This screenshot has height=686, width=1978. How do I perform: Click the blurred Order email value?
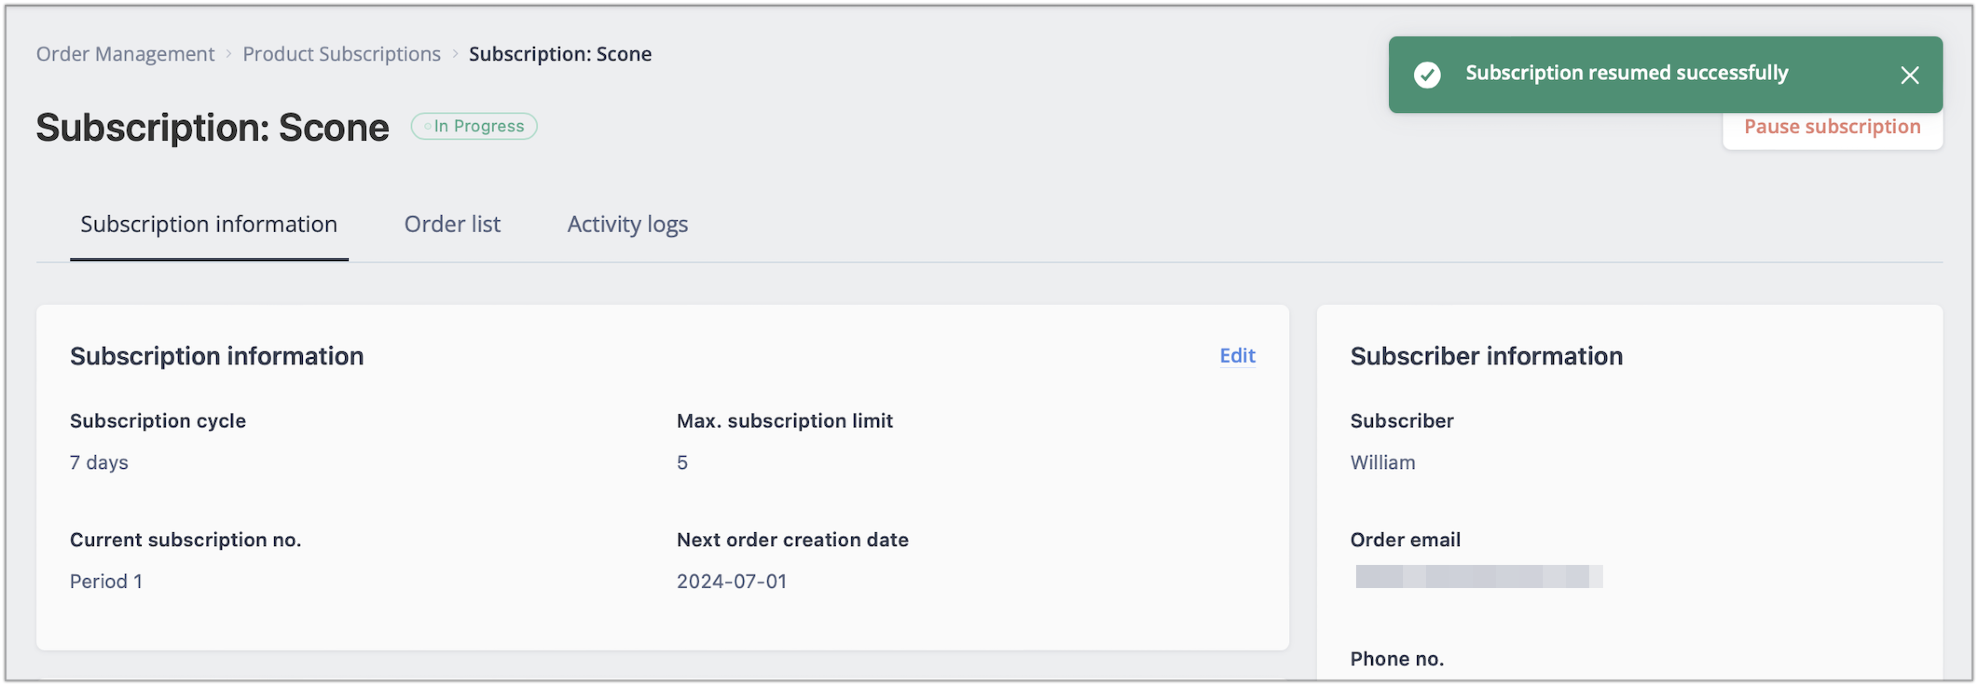click(1479, 576)
